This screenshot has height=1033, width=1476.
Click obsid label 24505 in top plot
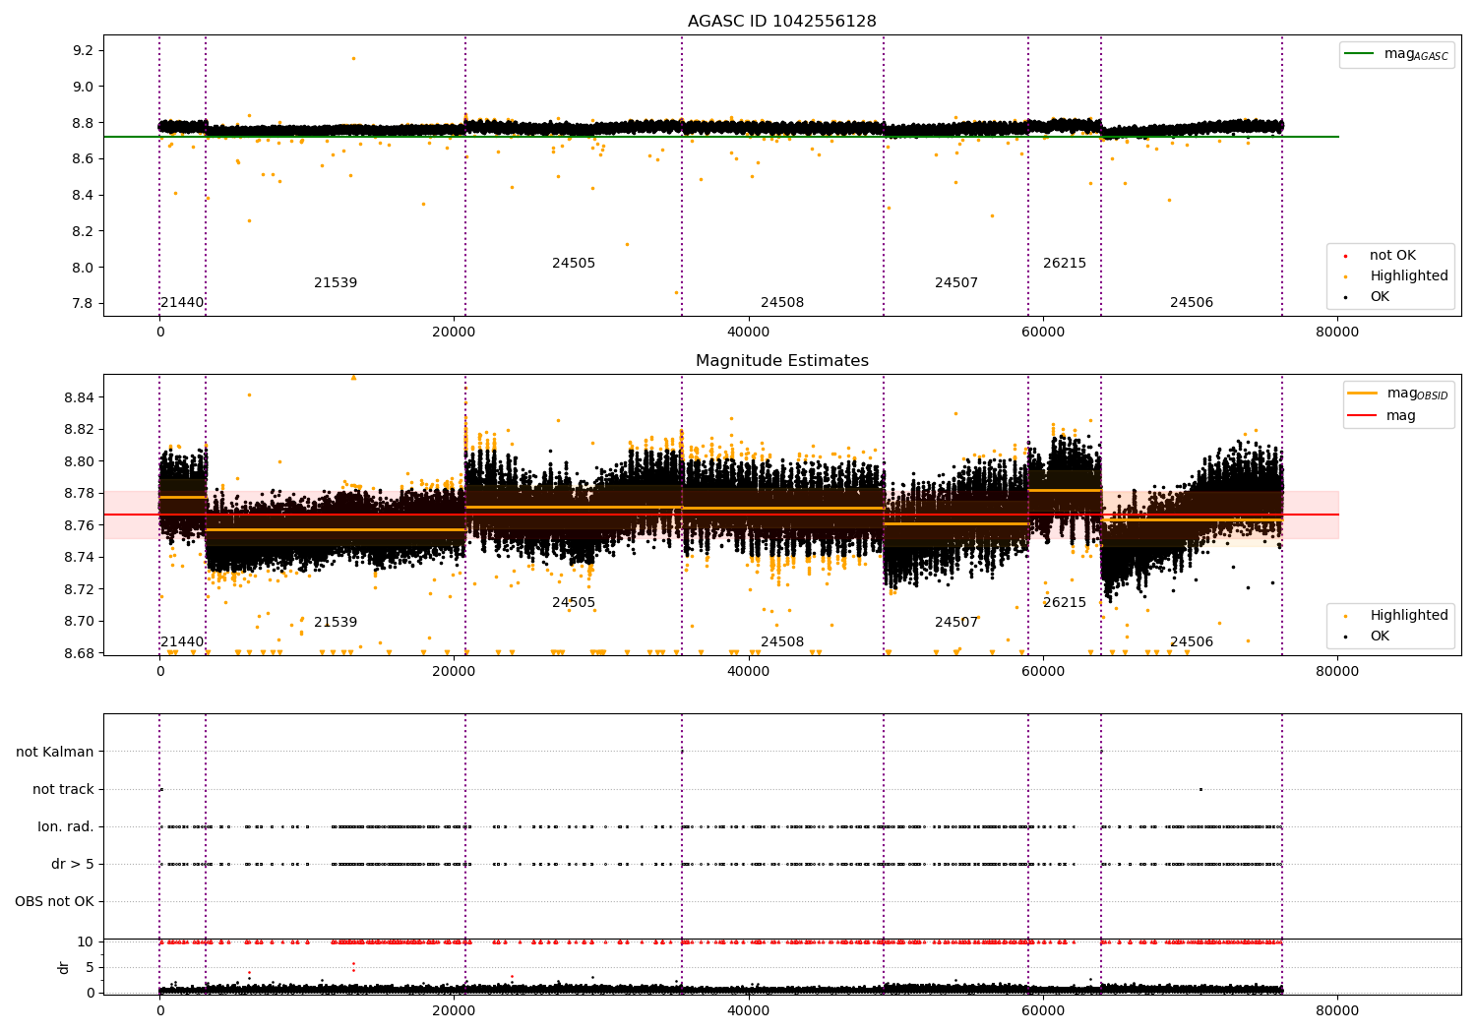click(x=574, y=264)
